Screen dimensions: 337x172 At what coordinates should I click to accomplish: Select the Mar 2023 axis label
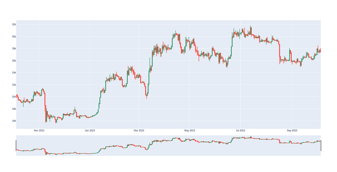point(139,130)
